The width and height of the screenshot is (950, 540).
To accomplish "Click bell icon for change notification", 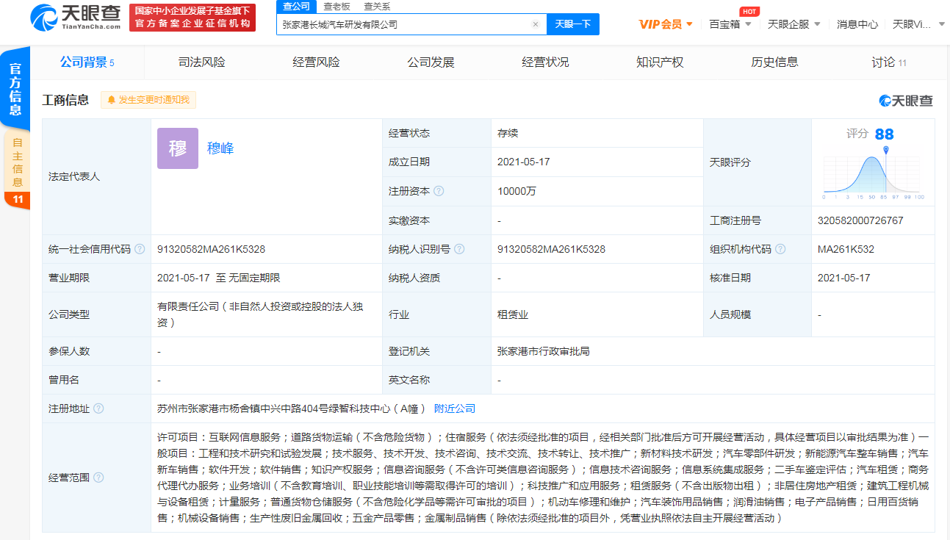I will click(x=112, y=100).
